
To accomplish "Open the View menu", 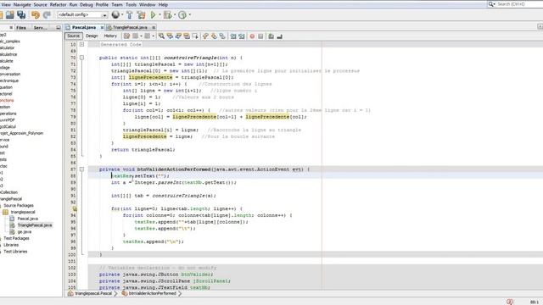I will click(x=6, y=4).
